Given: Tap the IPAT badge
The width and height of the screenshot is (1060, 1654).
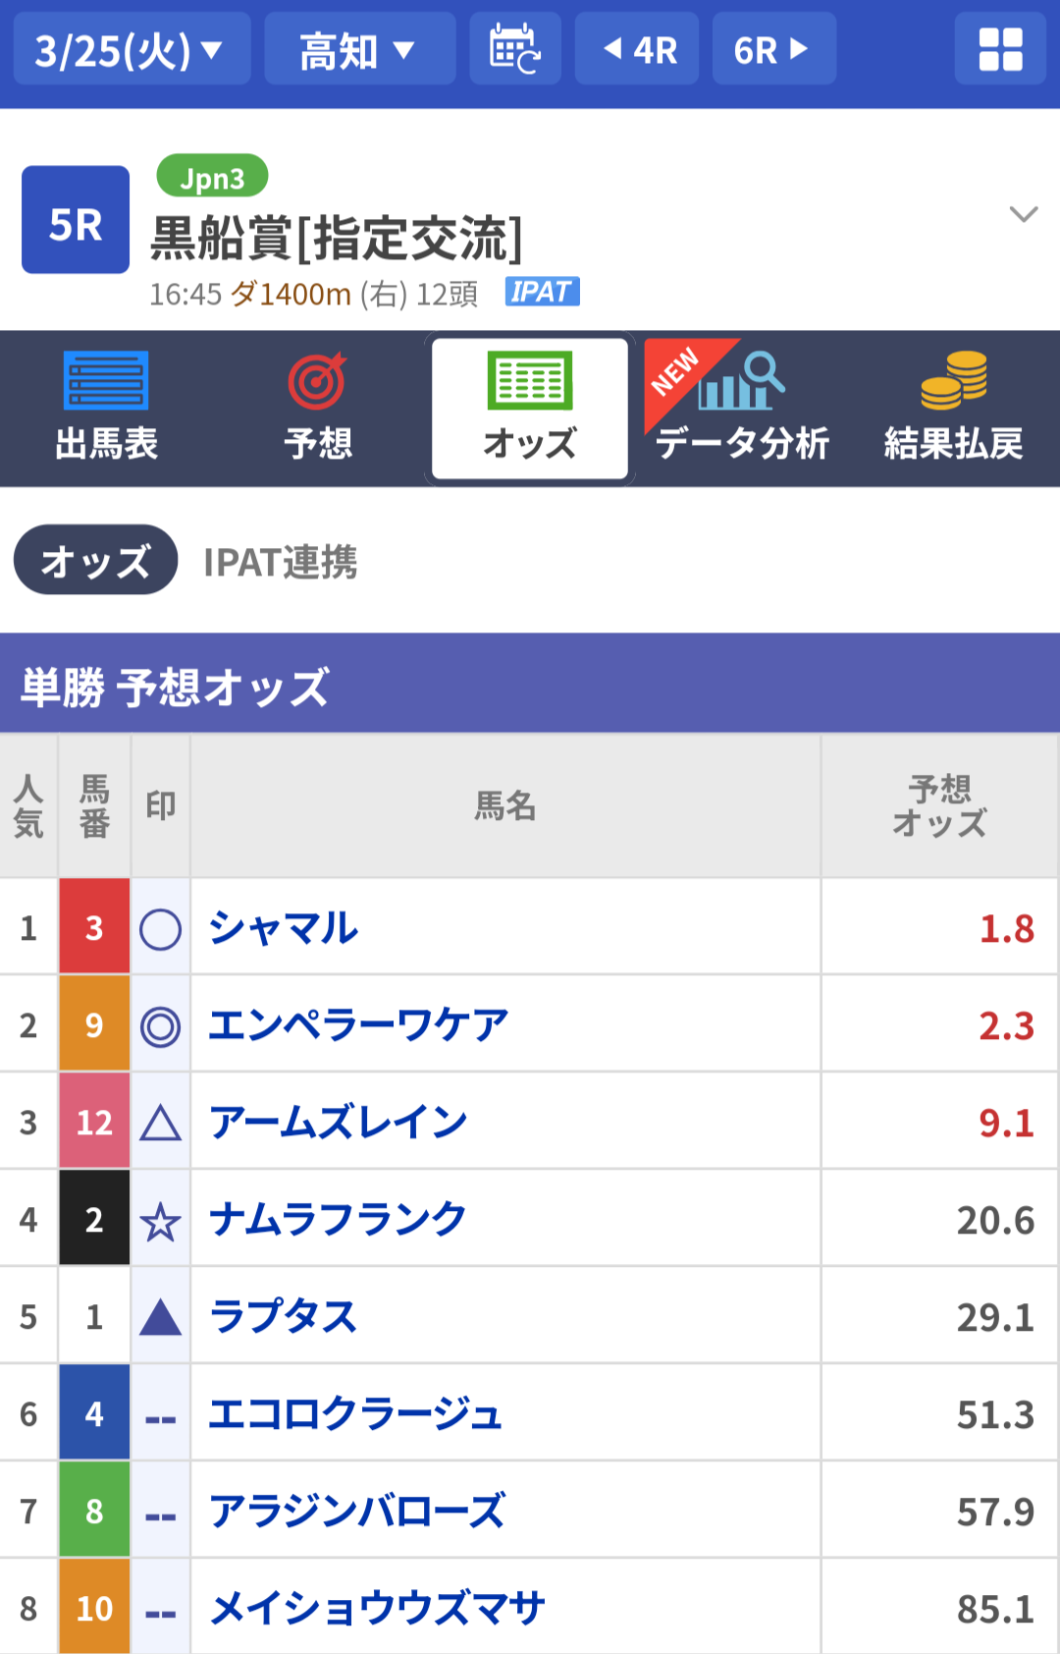Looking at the screenshot, I should [x=542, y=292].
